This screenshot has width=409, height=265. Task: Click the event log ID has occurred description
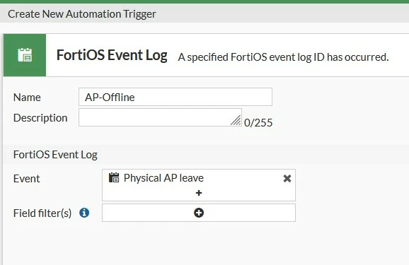coord(283,57)
